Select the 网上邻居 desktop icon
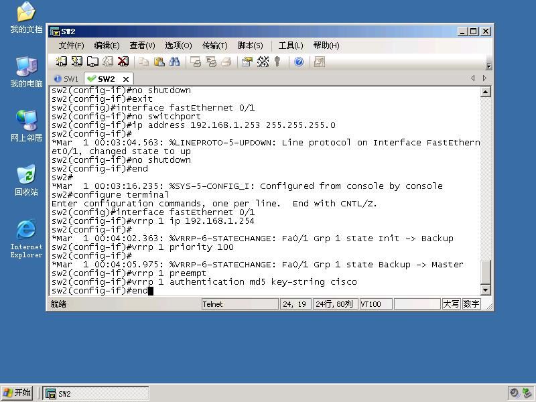 click(x=26, y=127)
